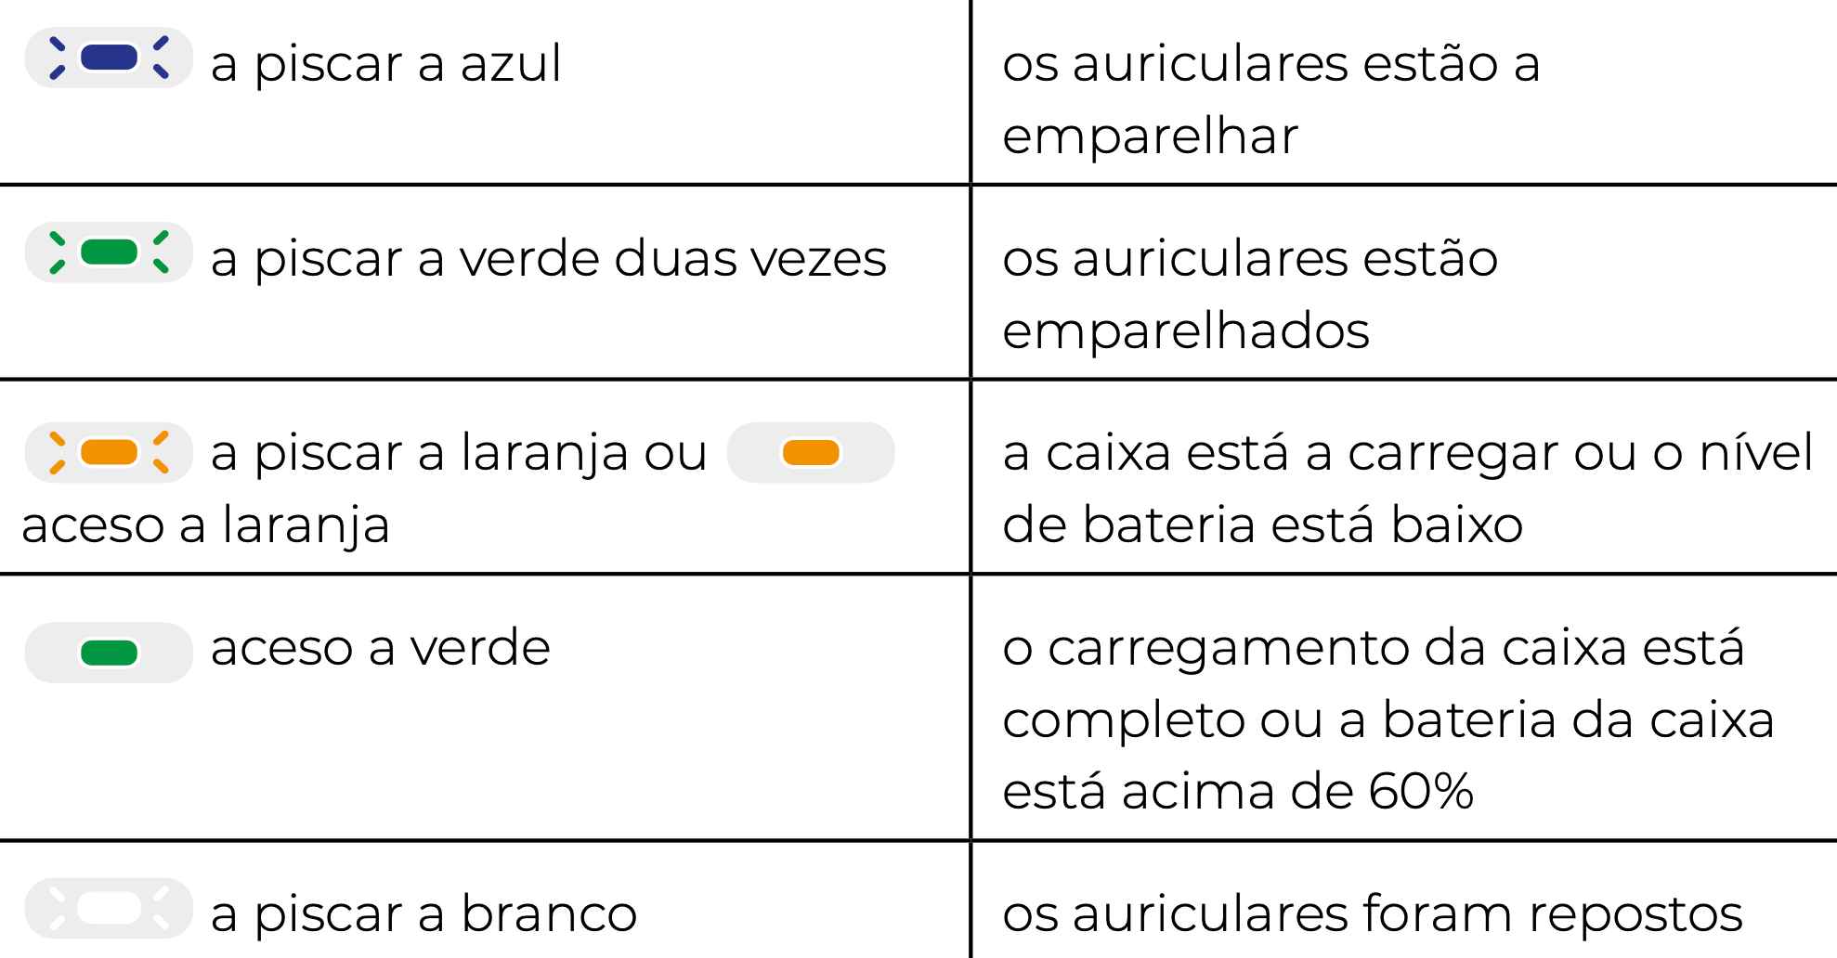Click the 'aceso a verde' label
Viewport: 1837px width, 958px height.
click(x=381, y=648)
